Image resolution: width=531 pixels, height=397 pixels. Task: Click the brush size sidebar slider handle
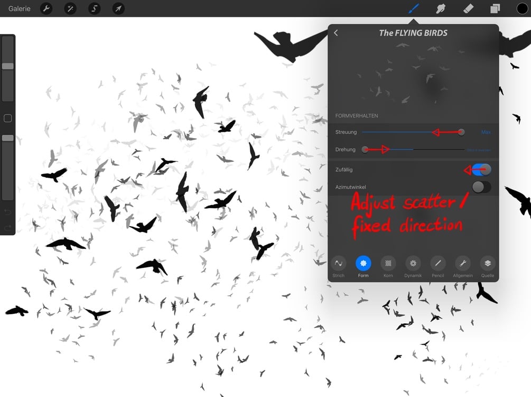(8, 66)
